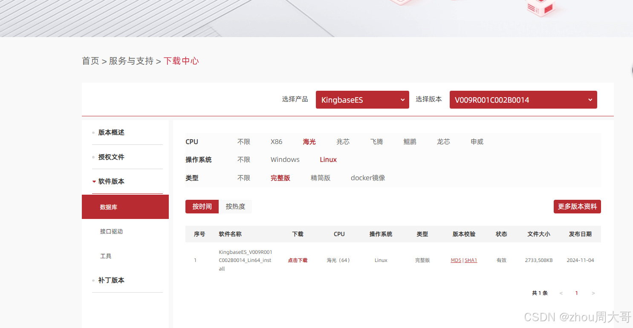
Task: Click the 软件名称 column header
Action: [x=230, y=234]
